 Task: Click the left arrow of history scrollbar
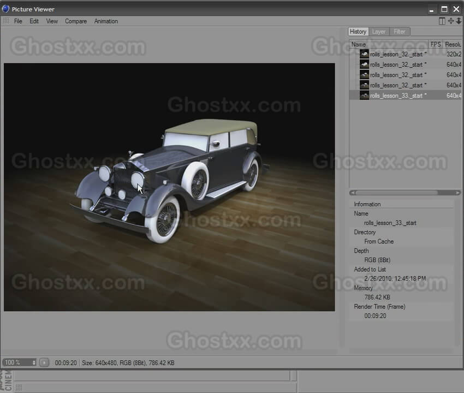click(353, 193)
